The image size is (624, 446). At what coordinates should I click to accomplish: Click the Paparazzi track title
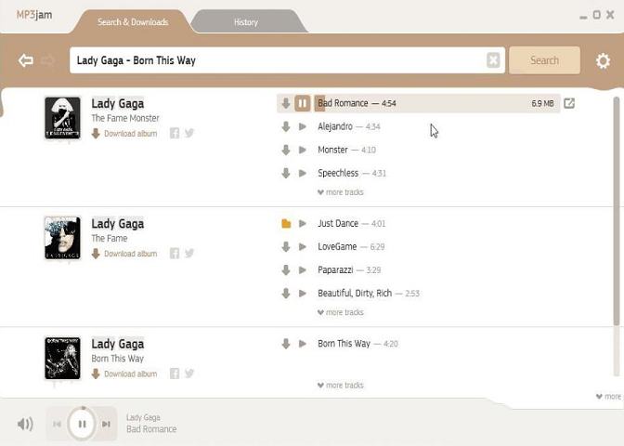point(335,270)
